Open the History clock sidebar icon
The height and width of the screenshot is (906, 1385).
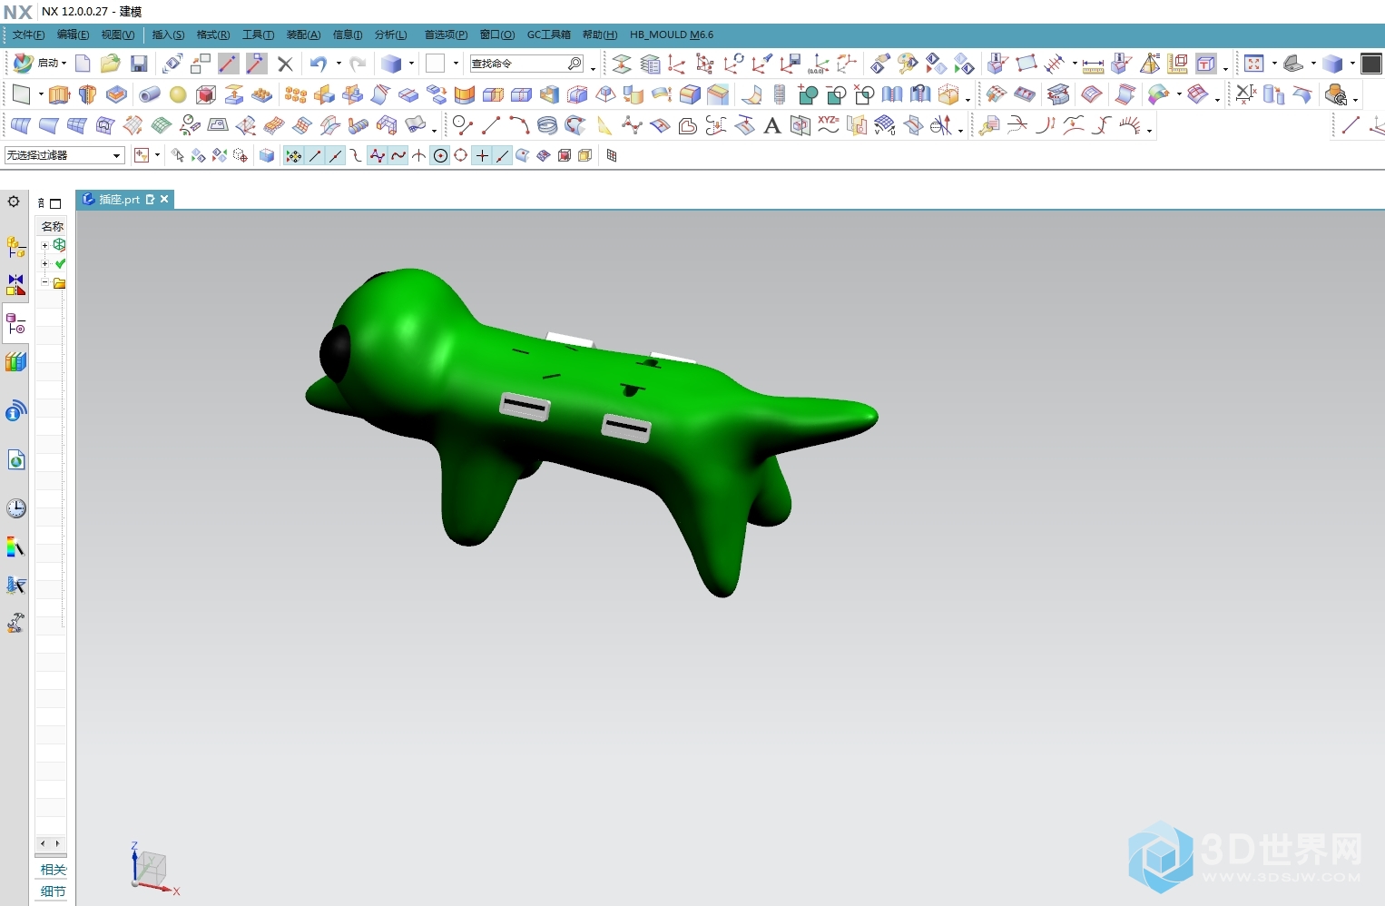[15, 508]
